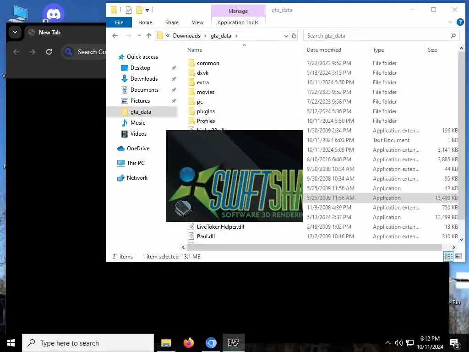Click the horizontal scrollbar under file list
469x352 pixels.
click(314, 247)
